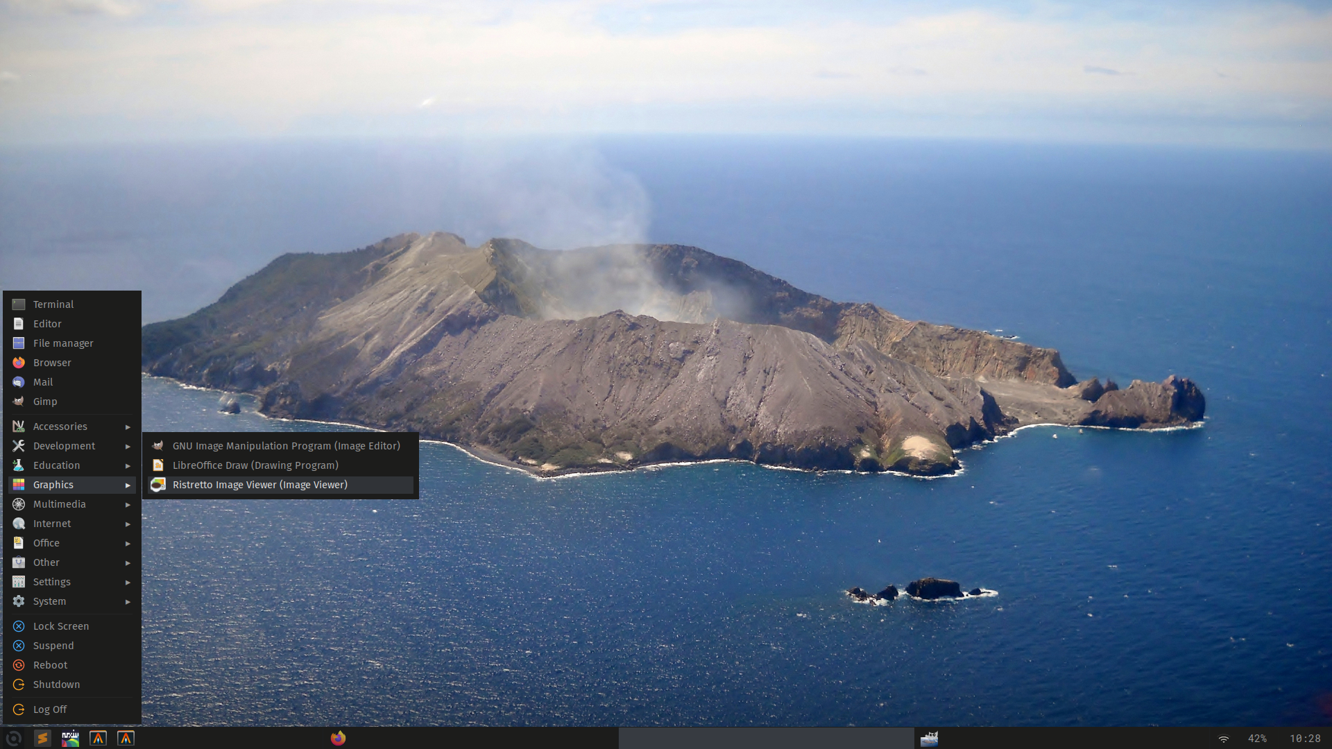Open GNU Image Manipulation Program entry
The height and width of the screenshot is (749, 1332).
pyautogui.click(x=280, y=446)
